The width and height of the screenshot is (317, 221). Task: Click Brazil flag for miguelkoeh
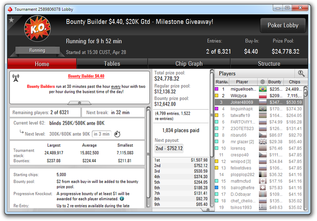click(x=263, y=89)
